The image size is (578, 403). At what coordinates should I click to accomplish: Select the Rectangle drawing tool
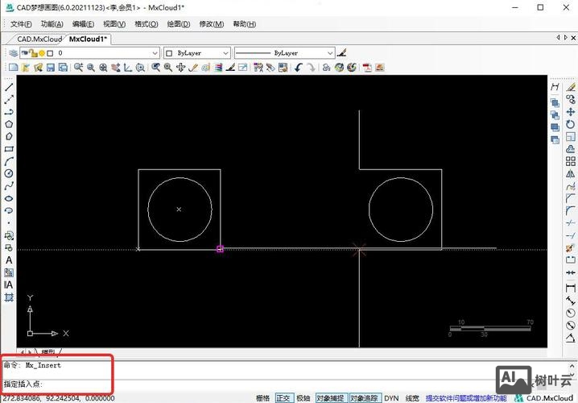(x=9, y=148)
